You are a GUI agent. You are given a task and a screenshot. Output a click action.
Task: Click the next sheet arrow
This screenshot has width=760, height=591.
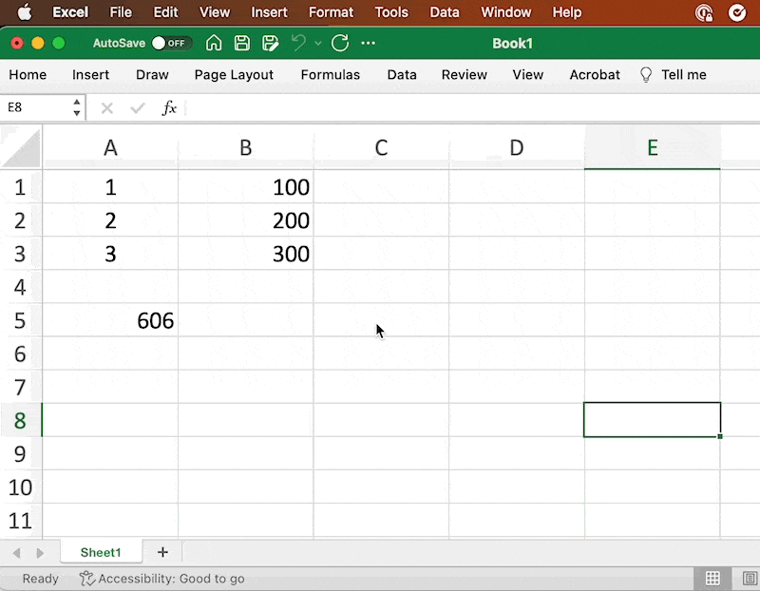point(40,553)
